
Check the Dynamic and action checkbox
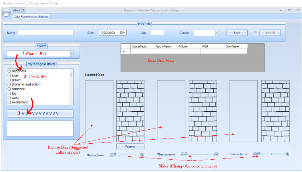coord(9,84)
